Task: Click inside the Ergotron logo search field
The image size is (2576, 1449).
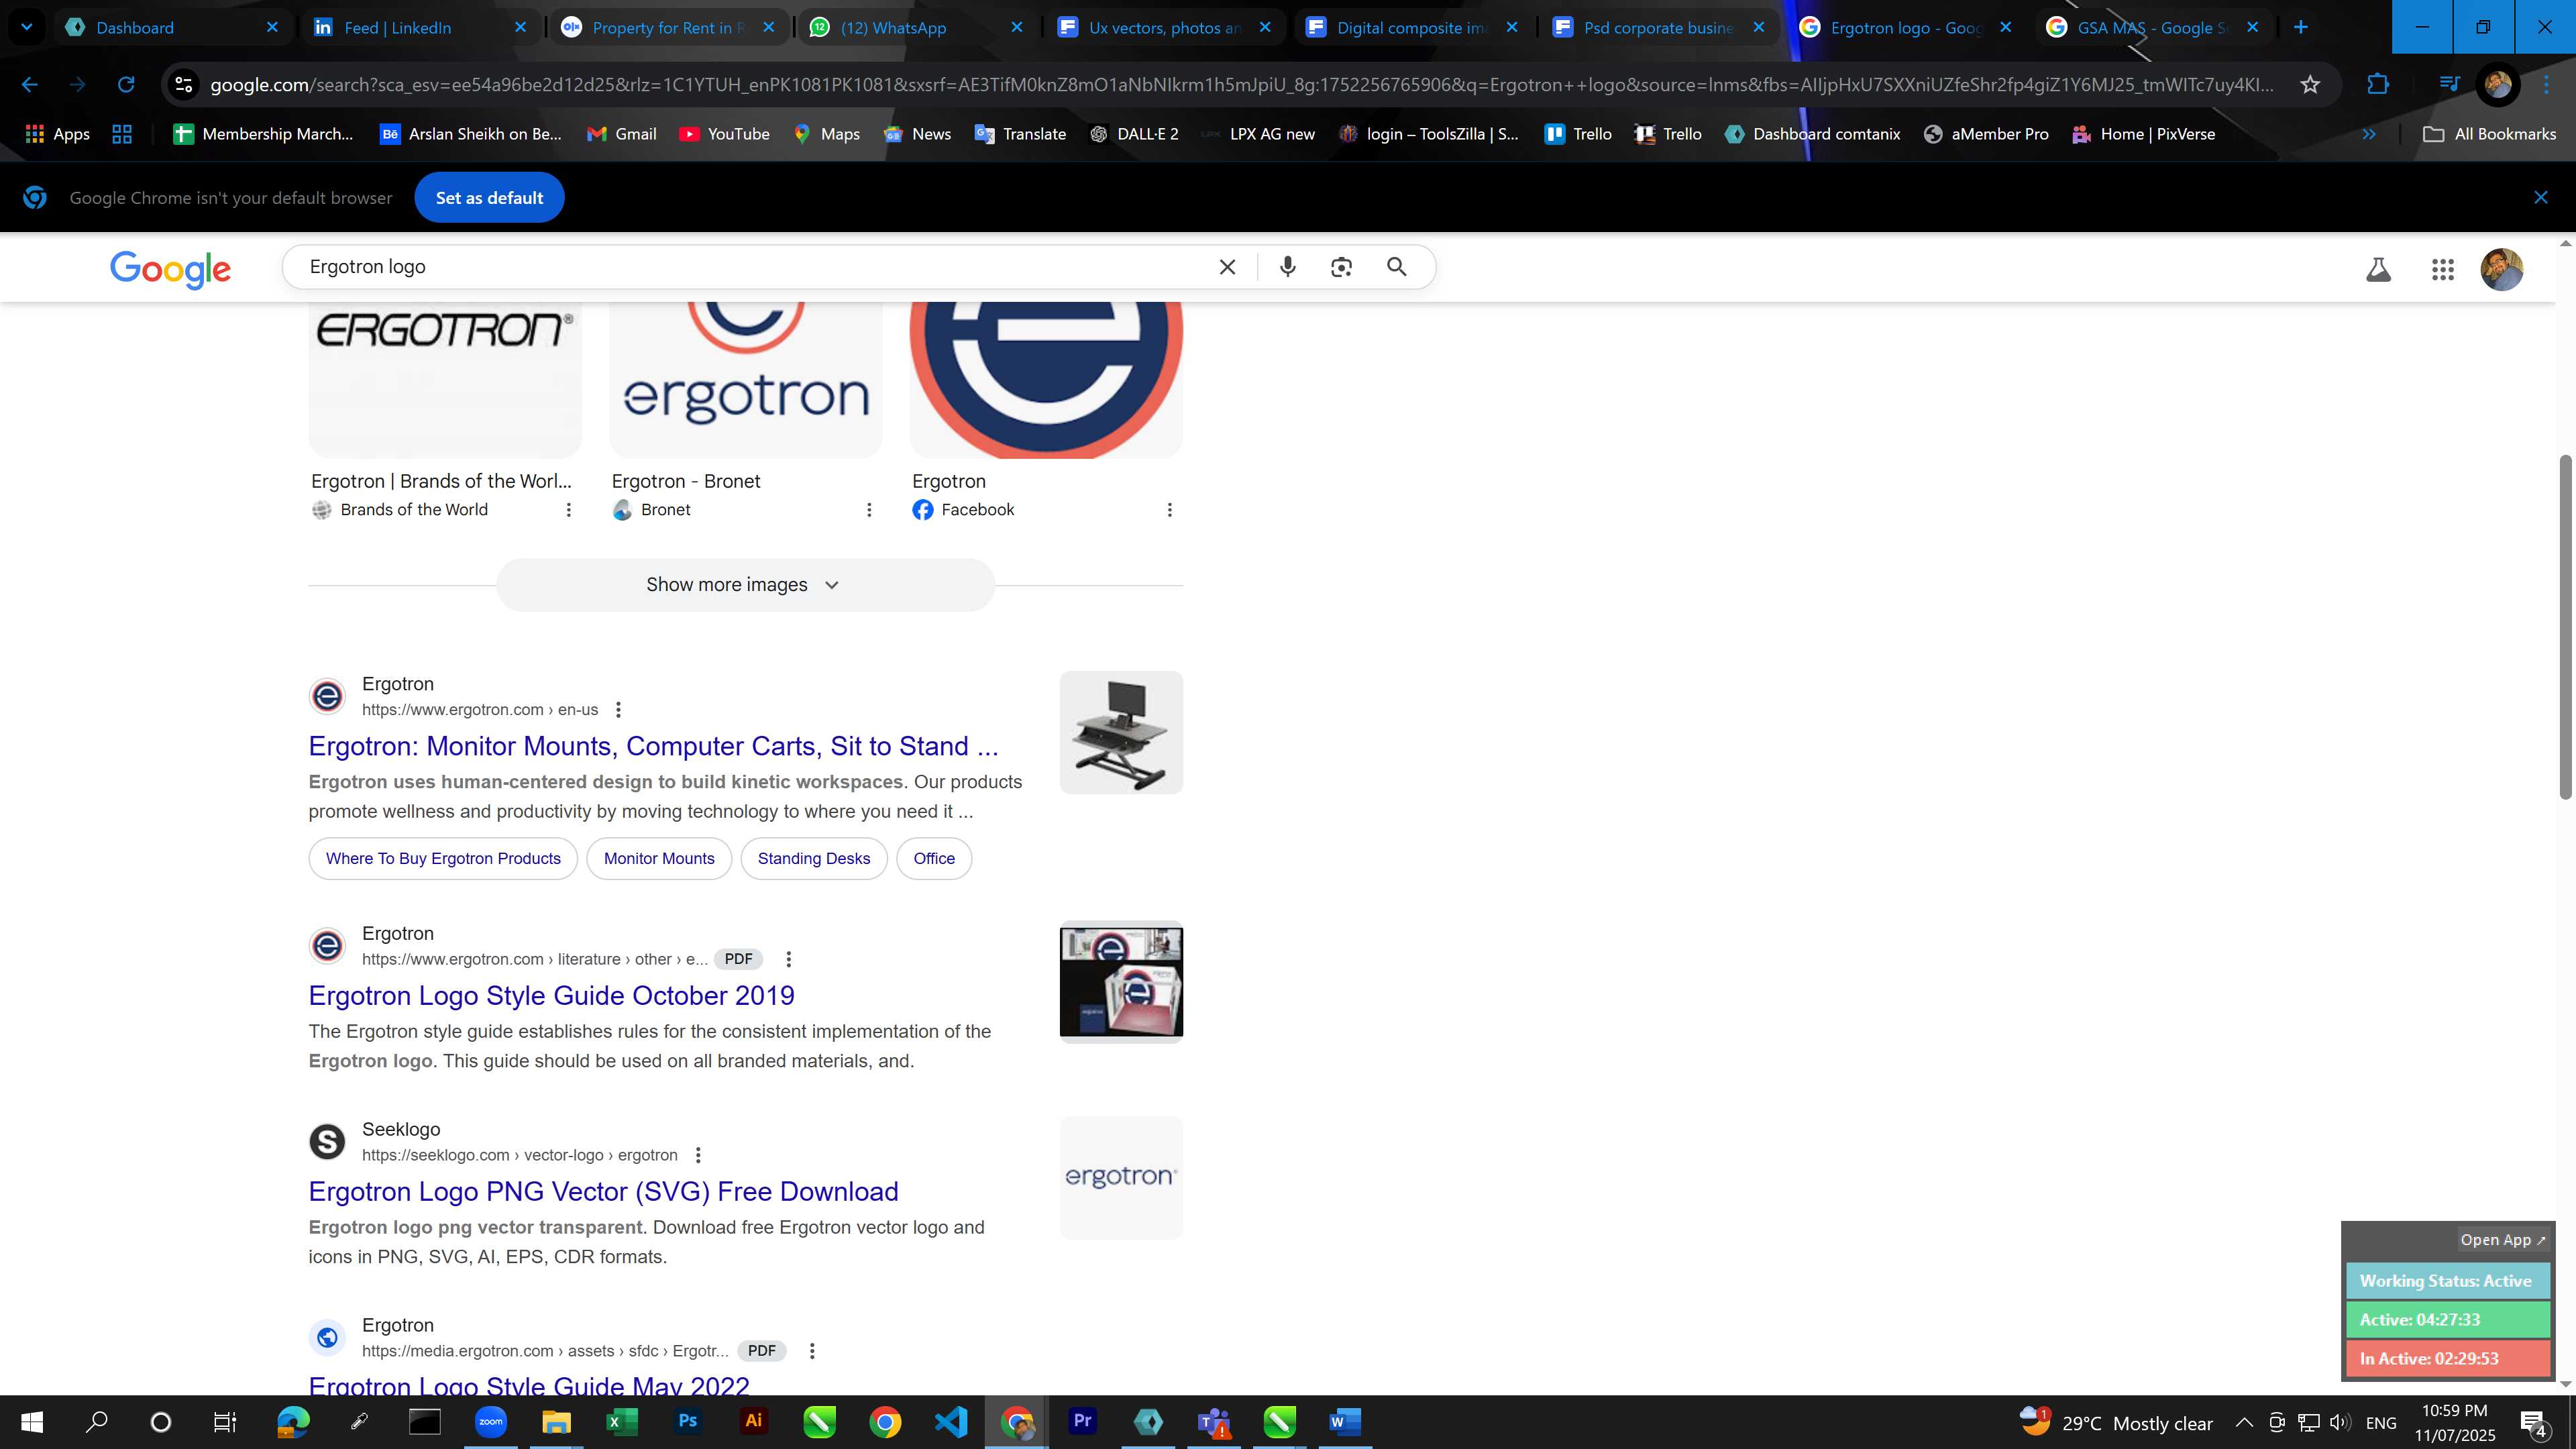Action: tap(750, 267)
